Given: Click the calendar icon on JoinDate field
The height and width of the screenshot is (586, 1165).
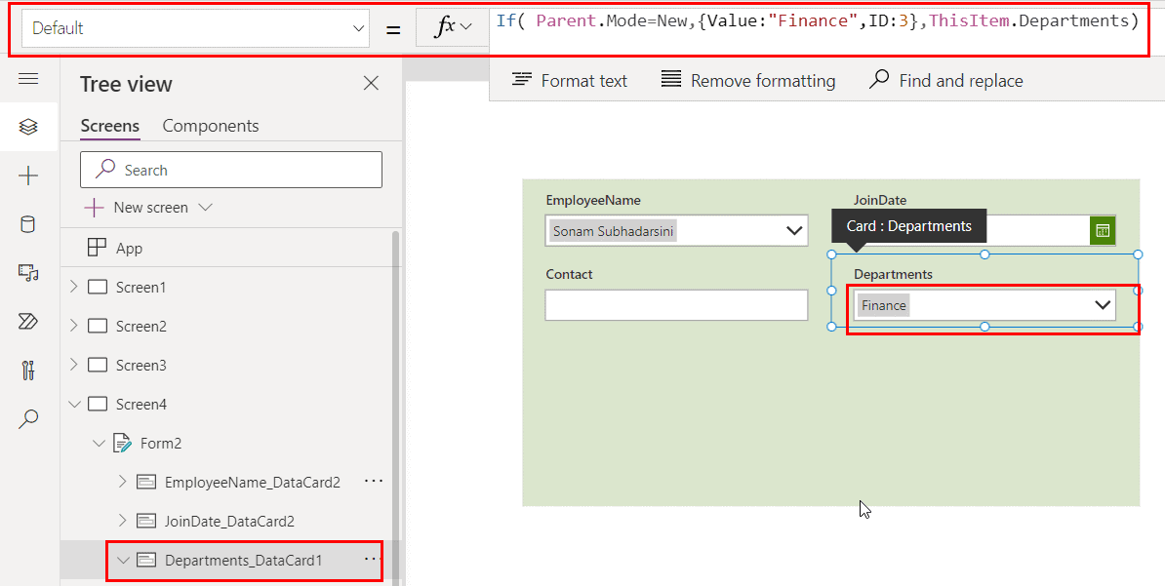Looking at the screenshot, I should coord(1103,230).
